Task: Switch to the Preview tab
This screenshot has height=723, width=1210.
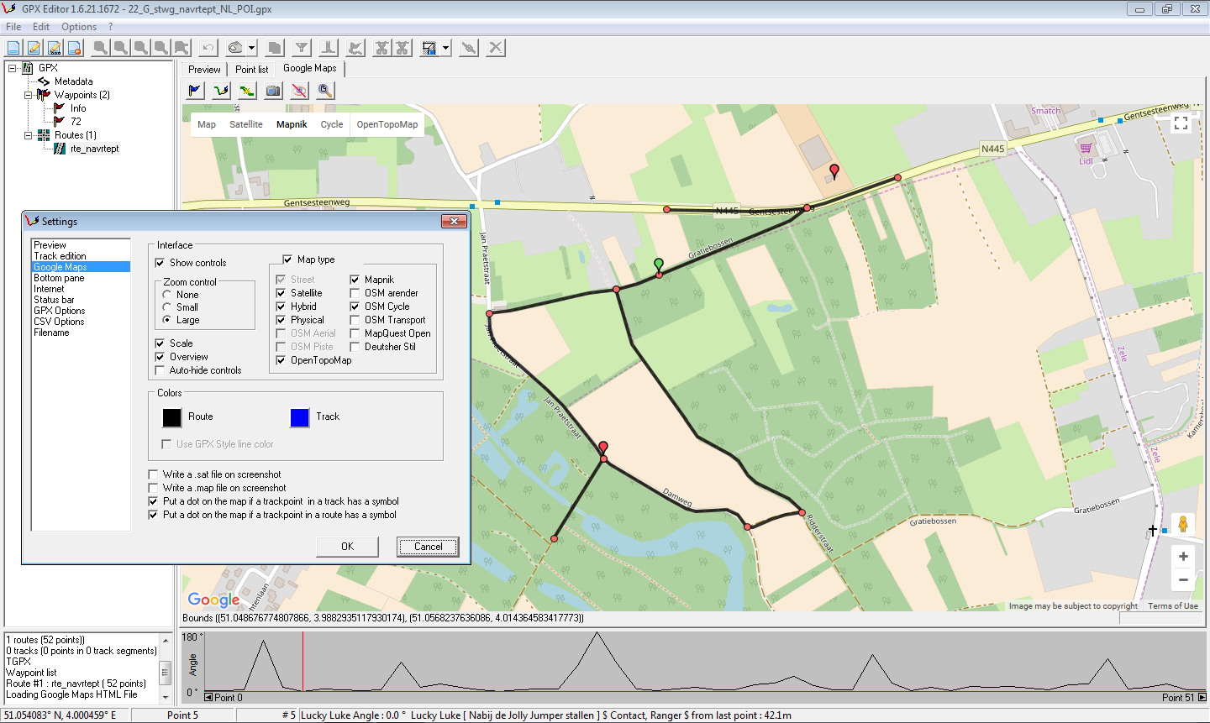Action: click(x=204, y=70)
